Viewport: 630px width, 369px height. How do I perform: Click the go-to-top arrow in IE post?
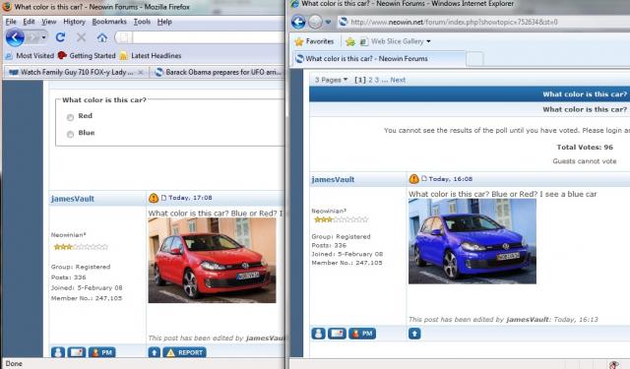pos(414,334)
